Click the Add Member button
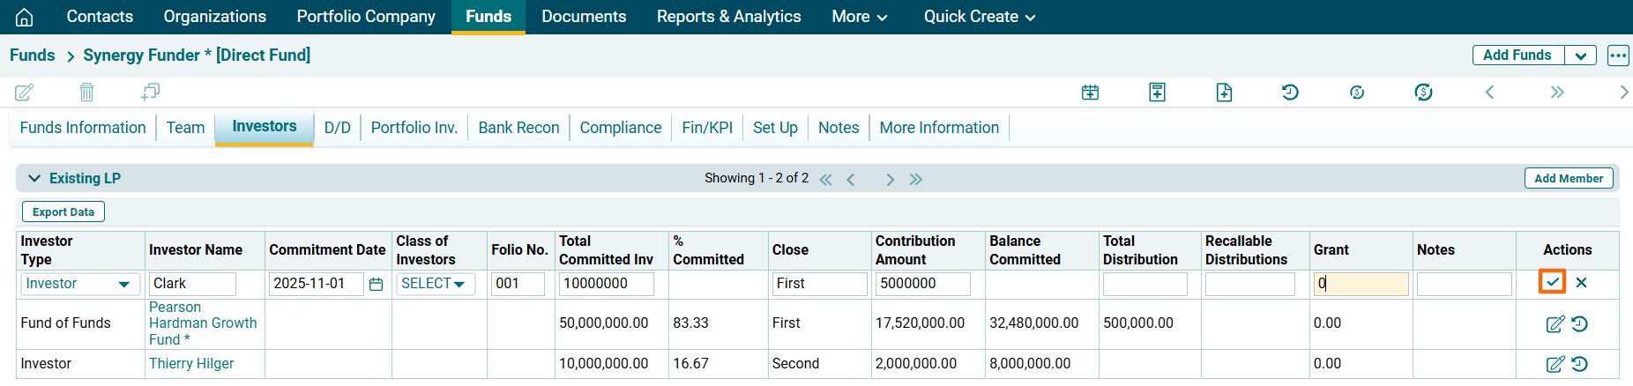1633x386 pixels. pos(1568,178)
